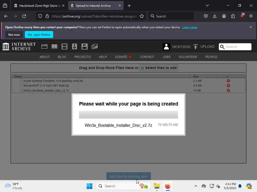257x192 pixels.
Task: Open the VOLUNTEER menu item
Action: tap(188, 57)
